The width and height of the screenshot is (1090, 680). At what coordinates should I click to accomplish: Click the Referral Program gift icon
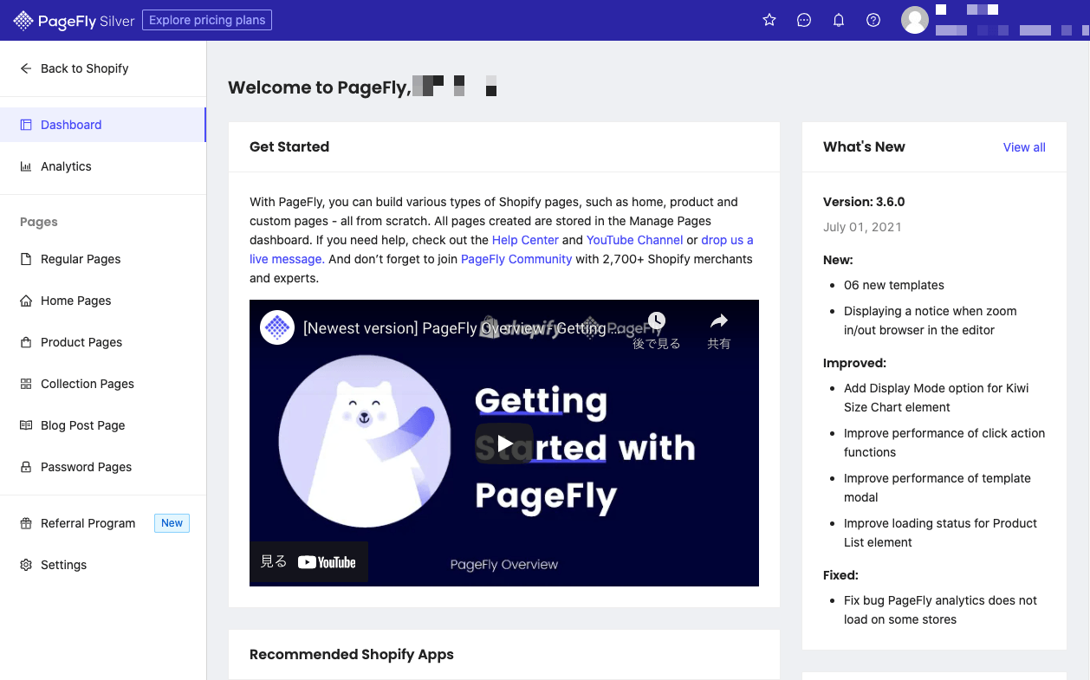(26, 523)
